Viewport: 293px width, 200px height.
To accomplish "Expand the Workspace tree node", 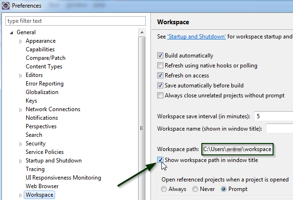I will 20,195.
